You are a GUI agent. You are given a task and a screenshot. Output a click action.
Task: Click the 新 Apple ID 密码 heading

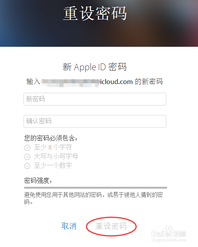(x=94, y=67)
